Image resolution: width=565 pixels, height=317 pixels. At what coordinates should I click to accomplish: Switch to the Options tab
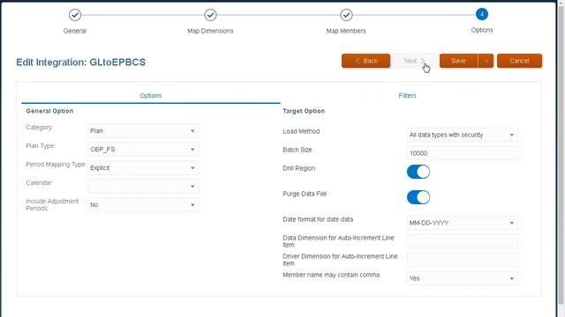pyautogui.click(x=151, y=96)
